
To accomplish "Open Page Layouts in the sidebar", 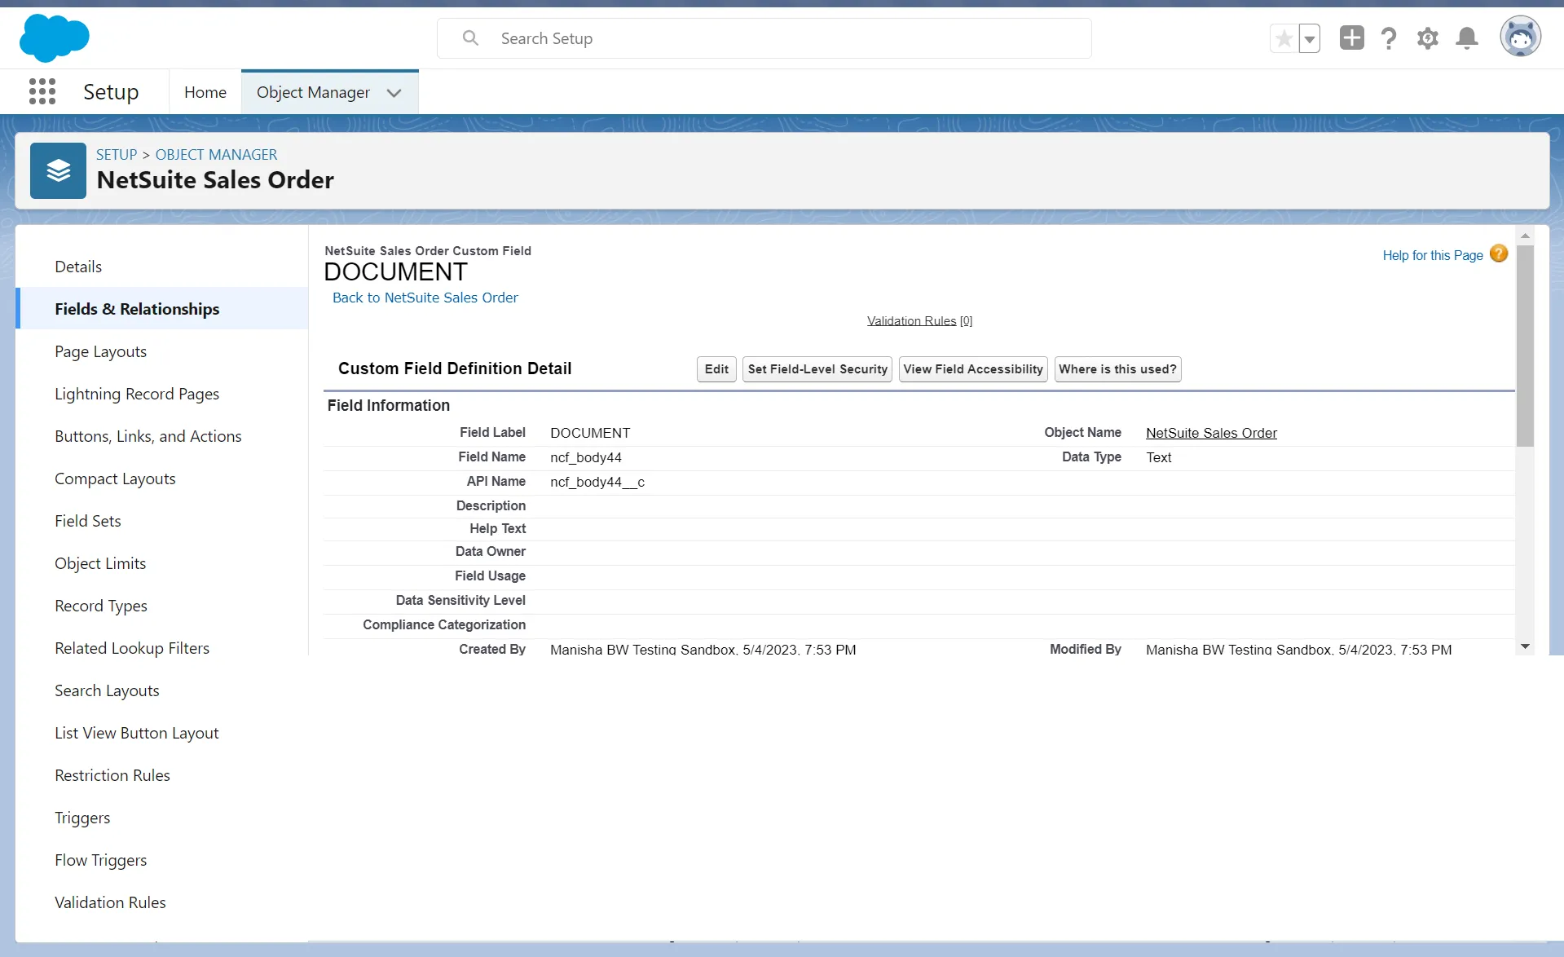I will 101,351.
